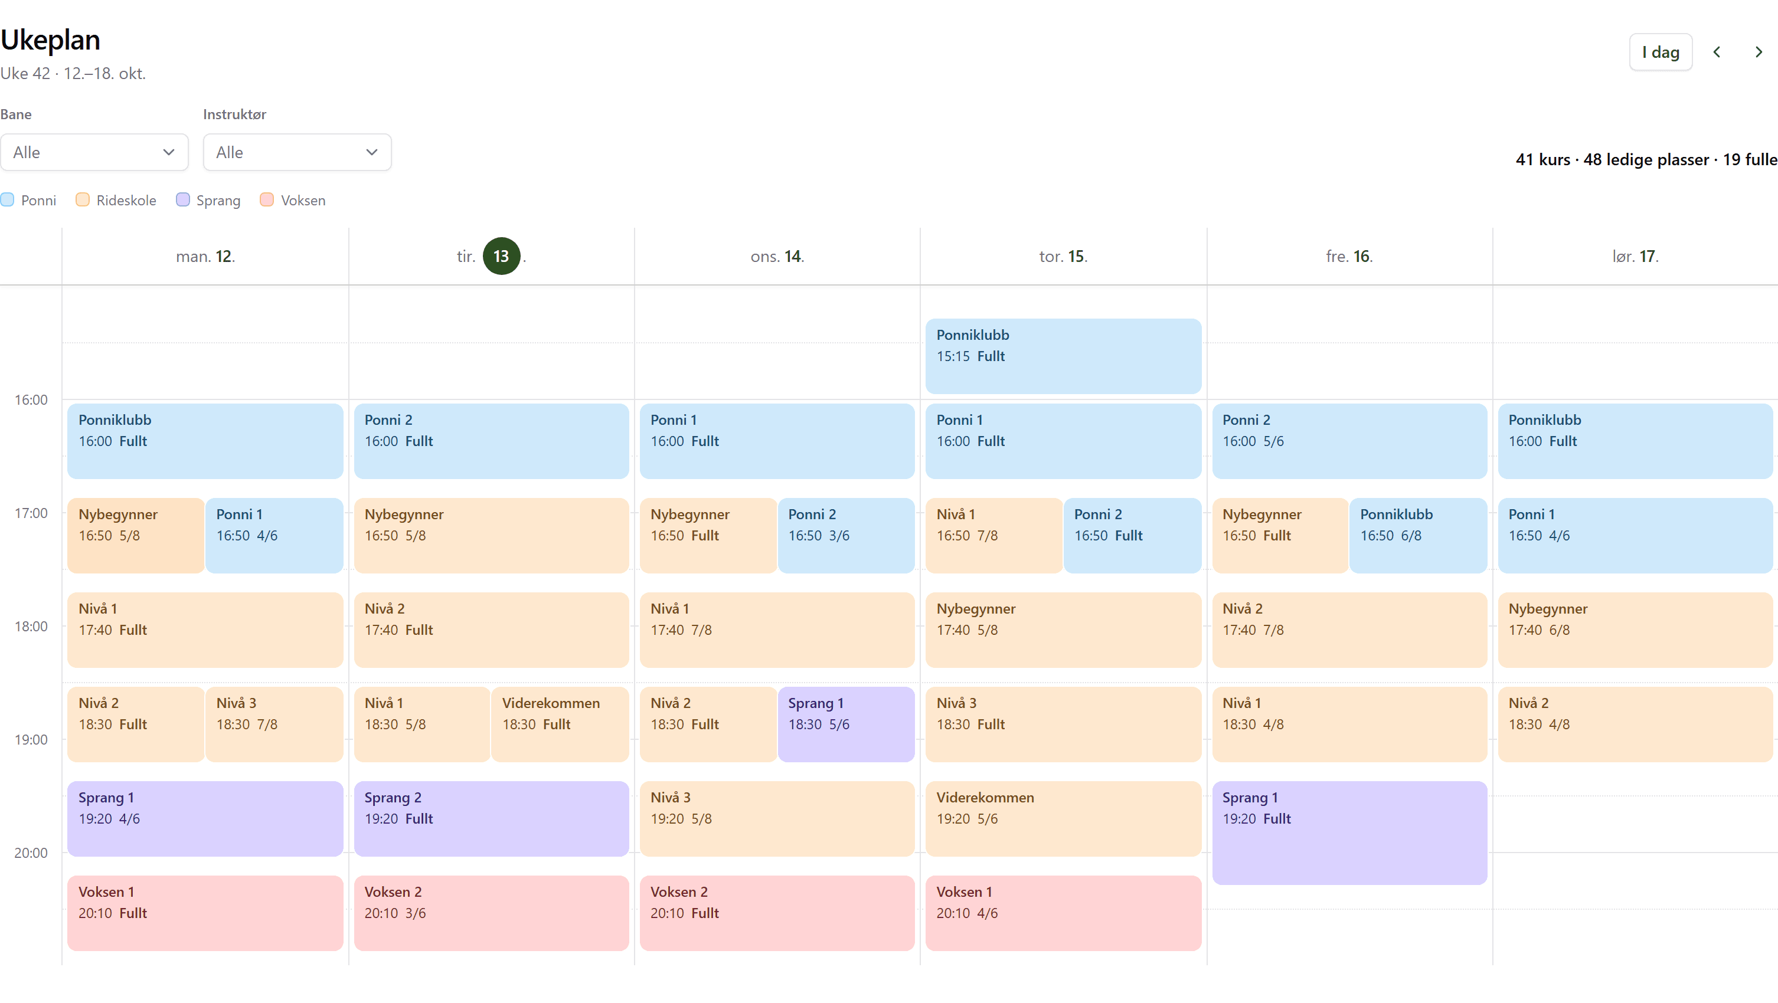Image resolution: width=1778 pixels, height=1003 pixels.
Task: Click the Ponni legend swatch
Action: coord(8,200)
